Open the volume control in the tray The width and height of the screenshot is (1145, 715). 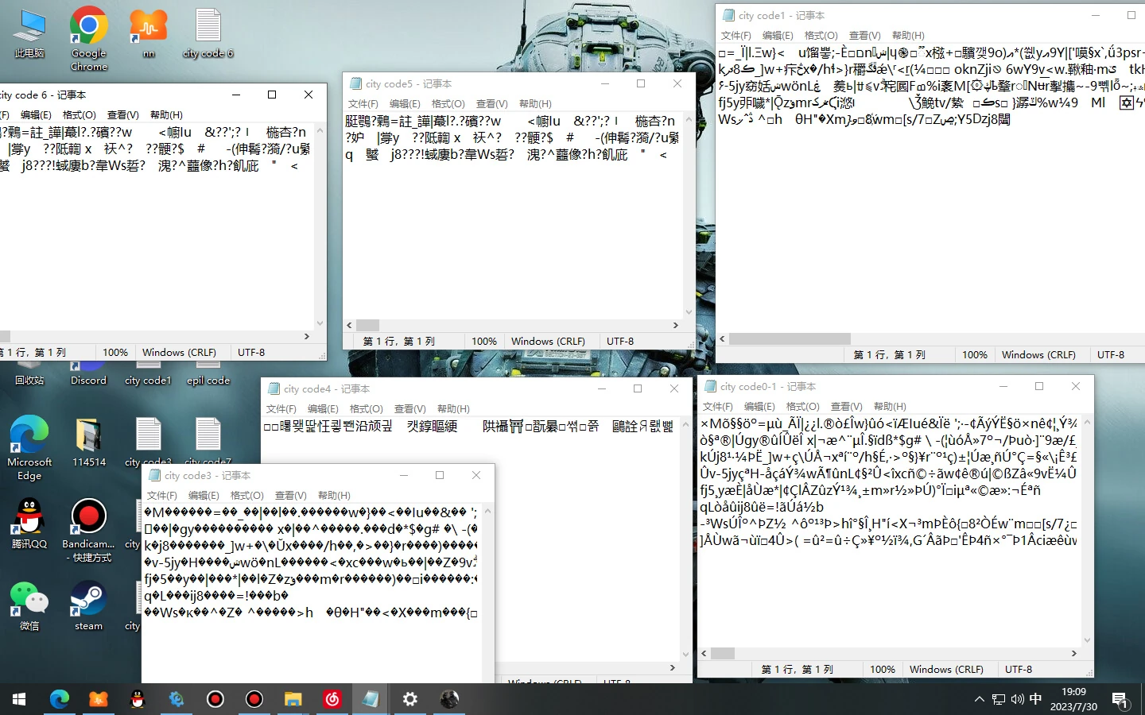(x=1016, y=700)
